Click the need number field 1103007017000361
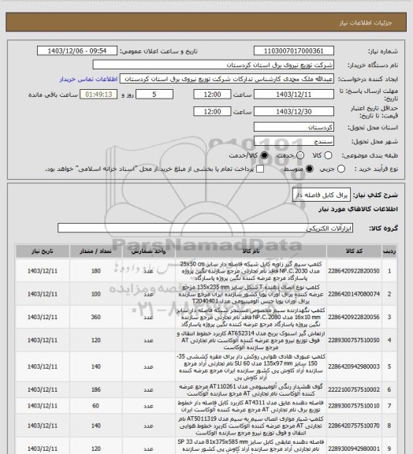413x454 pixels. coord(294,50)
